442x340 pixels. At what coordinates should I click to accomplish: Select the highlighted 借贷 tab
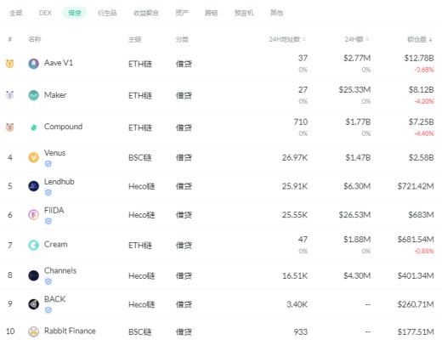pos(75,13)
